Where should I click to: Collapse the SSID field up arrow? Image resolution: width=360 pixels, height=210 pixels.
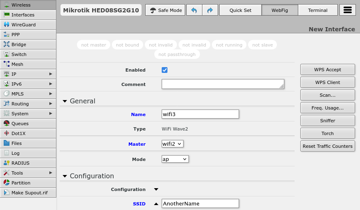[156, 204]
